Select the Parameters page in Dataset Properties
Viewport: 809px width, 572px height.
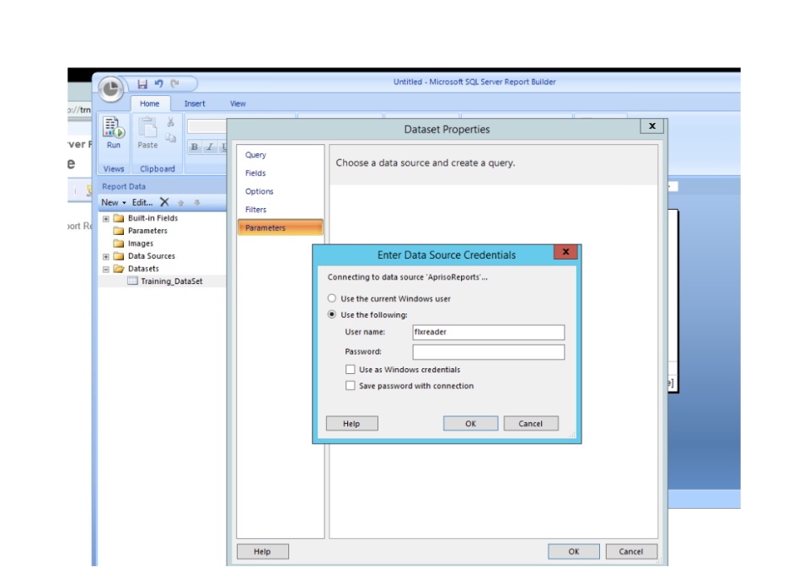click(280, 227)
